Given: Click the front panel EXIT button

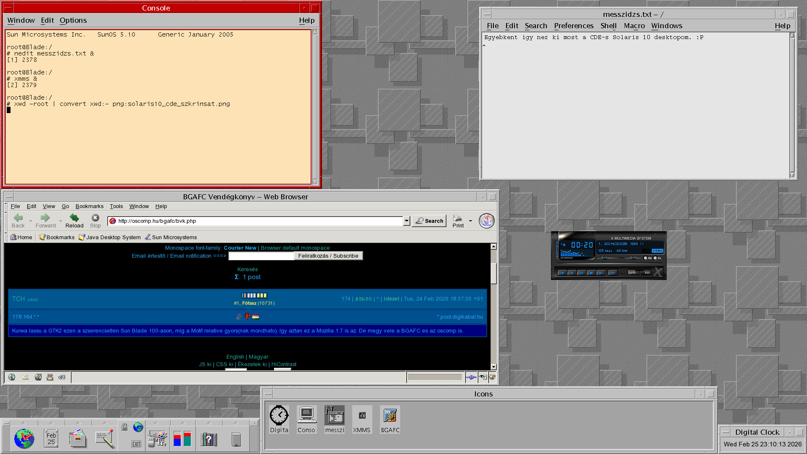Looking at the screenshot, I should click(x=137, y=444).
